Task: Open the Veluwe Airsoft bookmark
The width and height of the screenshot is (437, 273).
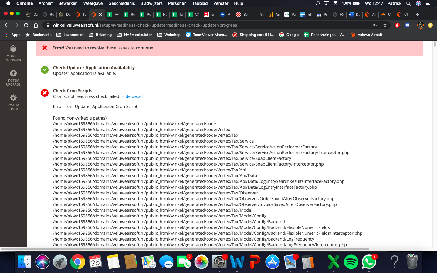Action: (x=366, y=35)
